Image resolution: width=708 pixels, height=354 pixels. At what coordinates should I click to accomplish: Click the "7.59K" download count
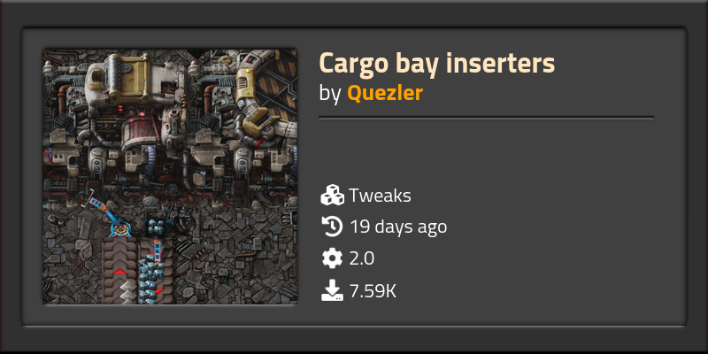tap(373, 289)
